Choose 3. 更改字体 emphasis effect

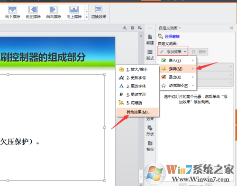tap(137, 86)
